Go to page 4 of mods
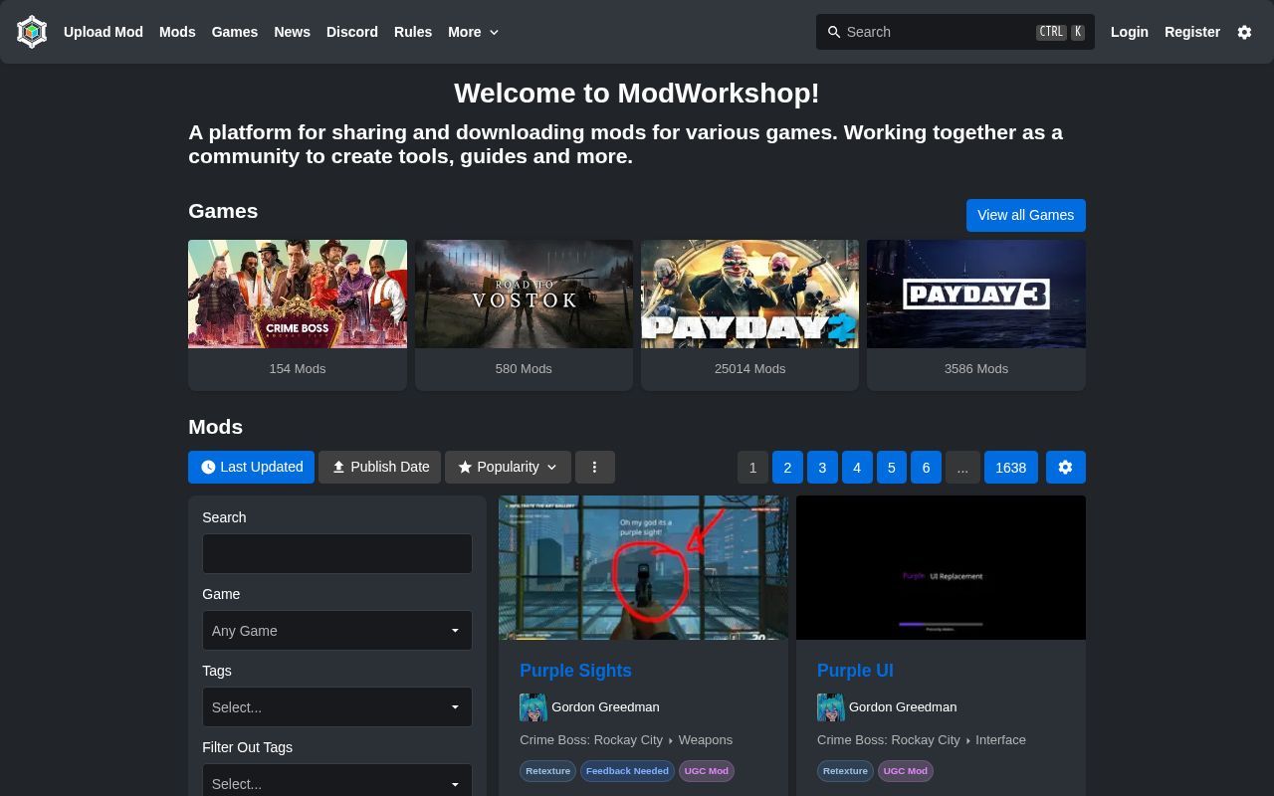Screen dimensions: 1274x796 coord(857,467)
